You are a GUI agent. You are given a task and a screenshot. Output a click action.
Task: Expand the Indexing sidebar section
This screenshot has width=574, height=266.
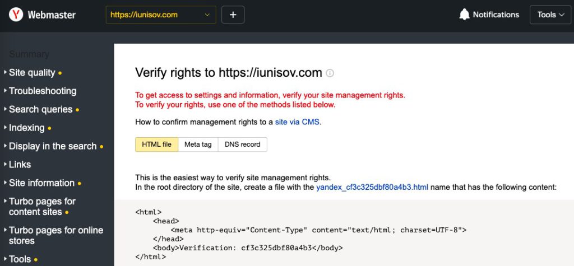(27, 128)
